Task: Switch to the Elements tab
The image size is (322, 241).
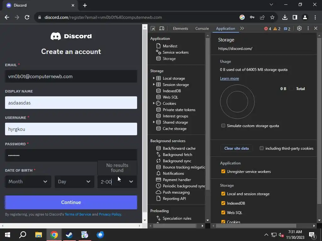Action: 180,29
